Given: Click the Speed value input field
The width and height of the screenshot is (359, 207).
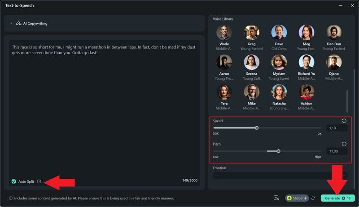Looking at the screenshot, I should 337,128.
